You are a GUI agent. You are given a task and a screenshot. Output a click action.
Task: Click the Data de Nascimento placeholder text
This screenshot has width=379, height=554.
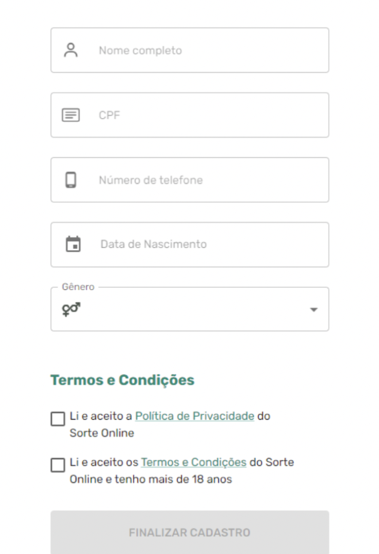coord(154,244)
